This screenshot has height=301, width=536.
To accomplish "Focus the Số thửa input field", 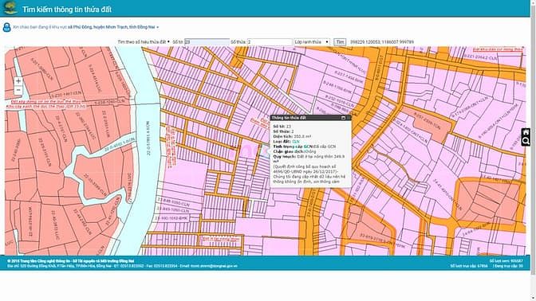I will (x=270, y=42).
